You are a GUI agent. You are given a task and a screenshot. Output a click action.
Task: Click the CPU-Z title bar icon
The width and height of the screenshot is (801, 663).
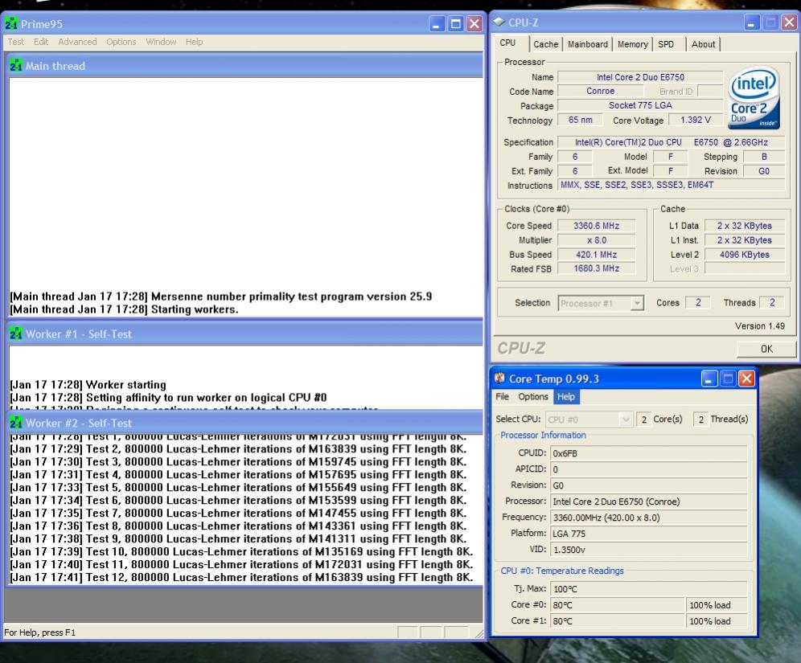(499, 22)
